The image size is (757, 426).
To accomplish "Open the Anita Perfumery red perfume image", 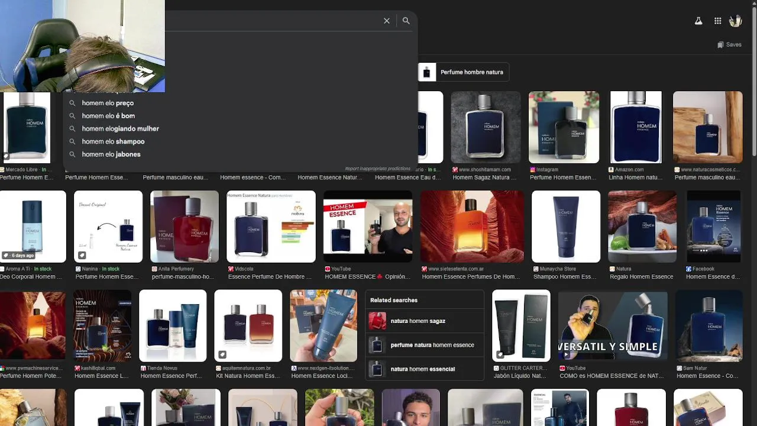I will coord(185,227).
